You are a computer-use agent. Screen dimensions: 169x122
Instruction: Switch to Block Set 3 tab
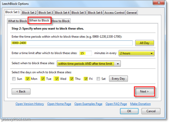pos(46,13)
